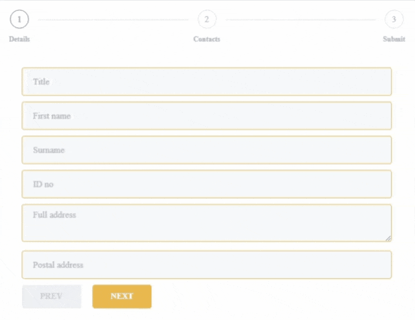415x320 pixels.
Task: Click progress line between steps 2 and 3
Action: (300, 20)
